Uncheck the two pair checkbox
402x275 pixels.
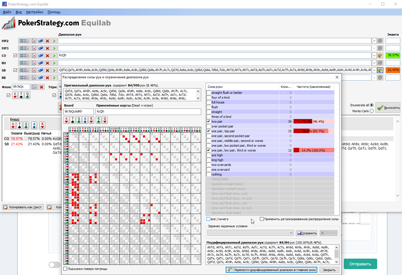tap(209, 122)
